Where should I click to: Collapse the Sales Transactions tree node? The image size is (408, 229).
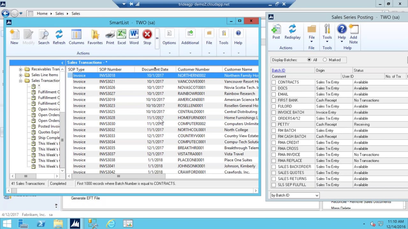(x=21, y=81)
